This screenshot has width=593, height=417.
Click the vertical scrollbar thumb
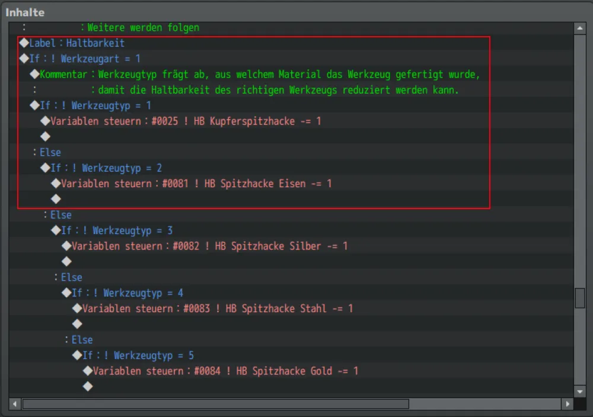[x=580, y=298]
